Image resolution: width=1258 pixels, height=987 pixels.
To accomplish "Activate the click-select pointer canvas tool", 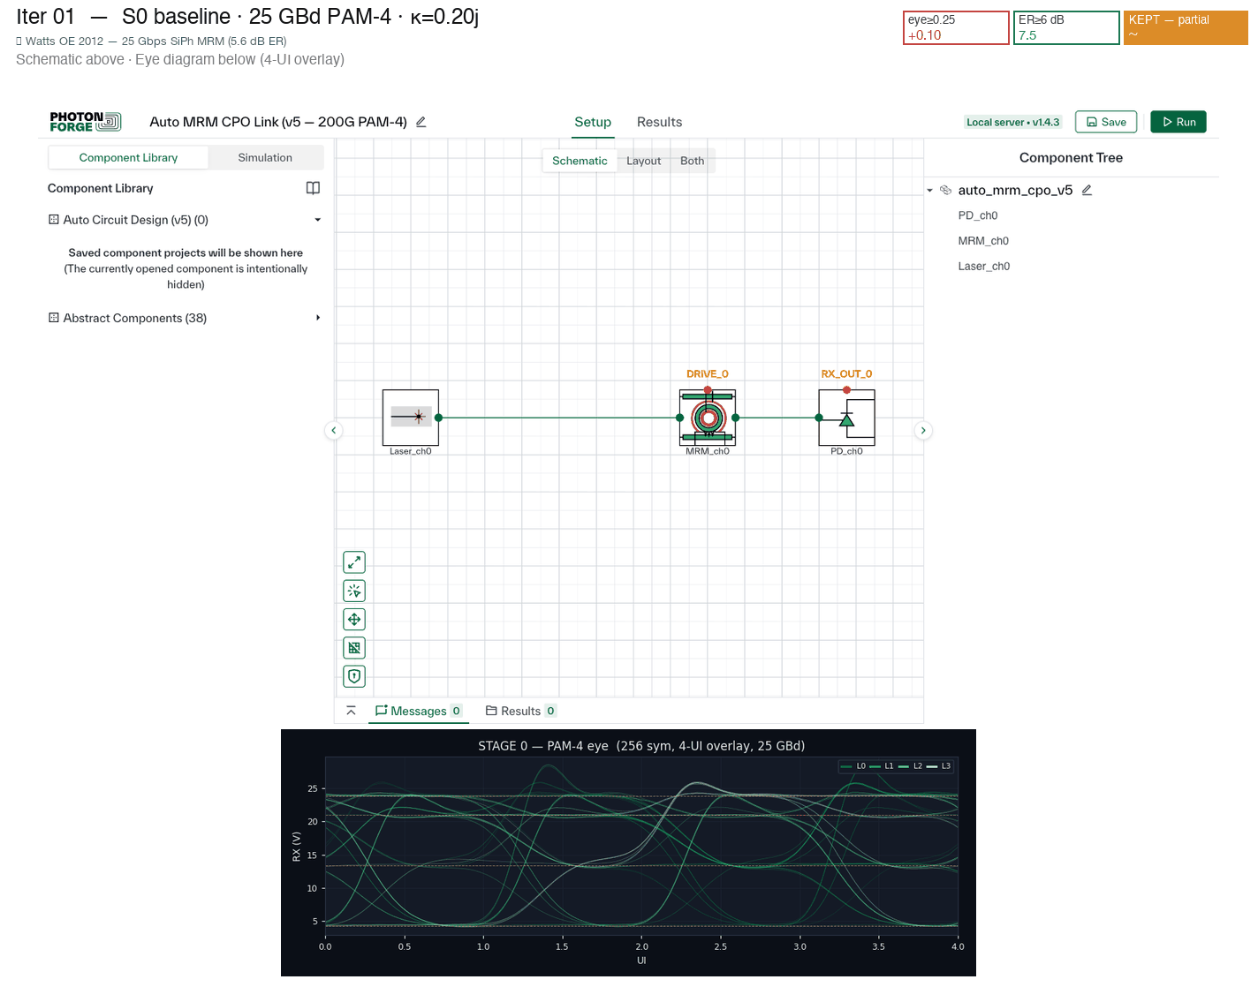I will click(x=354, y=591).
